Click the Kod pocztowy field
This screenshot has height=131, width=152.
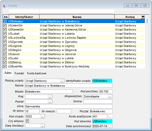coord(106,92)
